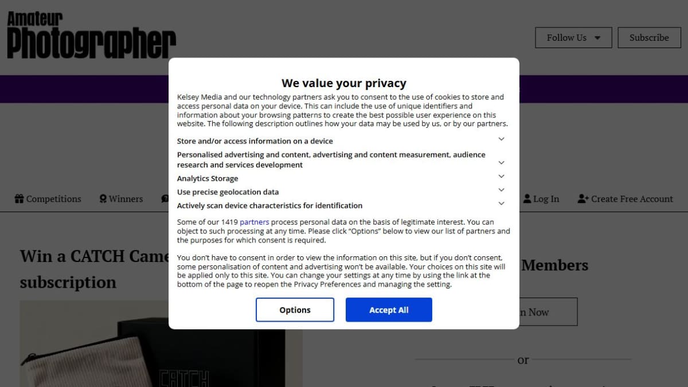This screenshot has width=688, height=387.
Task: Expand Actively scan device characteristics chevron
Action: click(501, 204)
